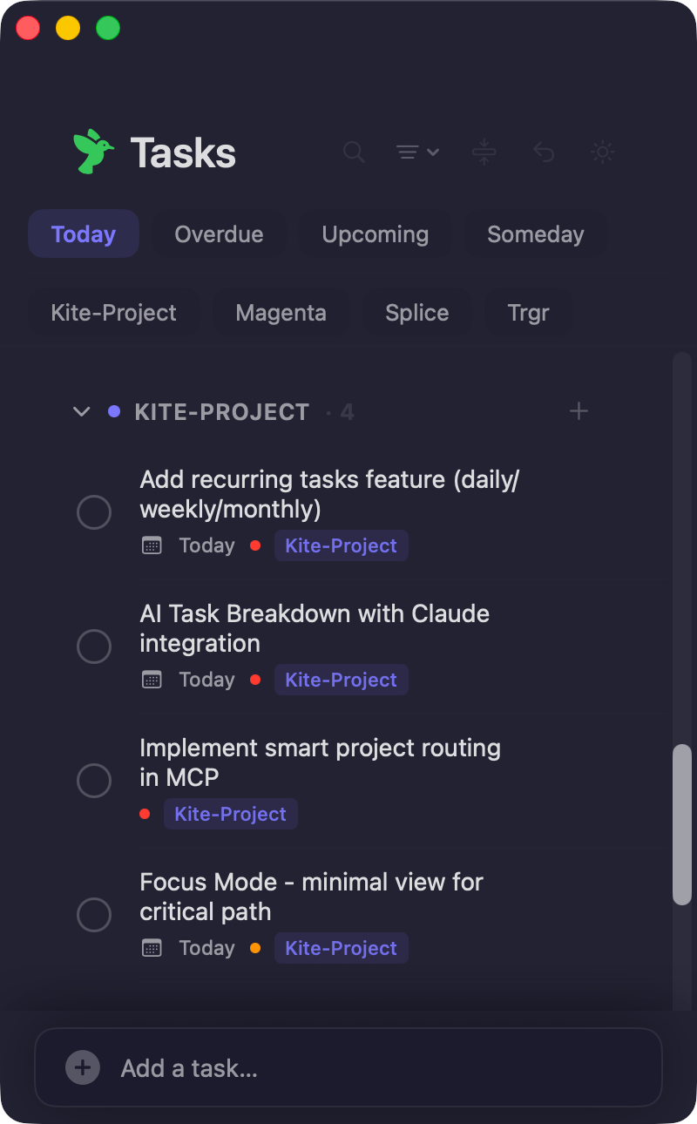Switch to the Overdue tab
This screenshot has height=1124, width=697.
coord(219,234)
